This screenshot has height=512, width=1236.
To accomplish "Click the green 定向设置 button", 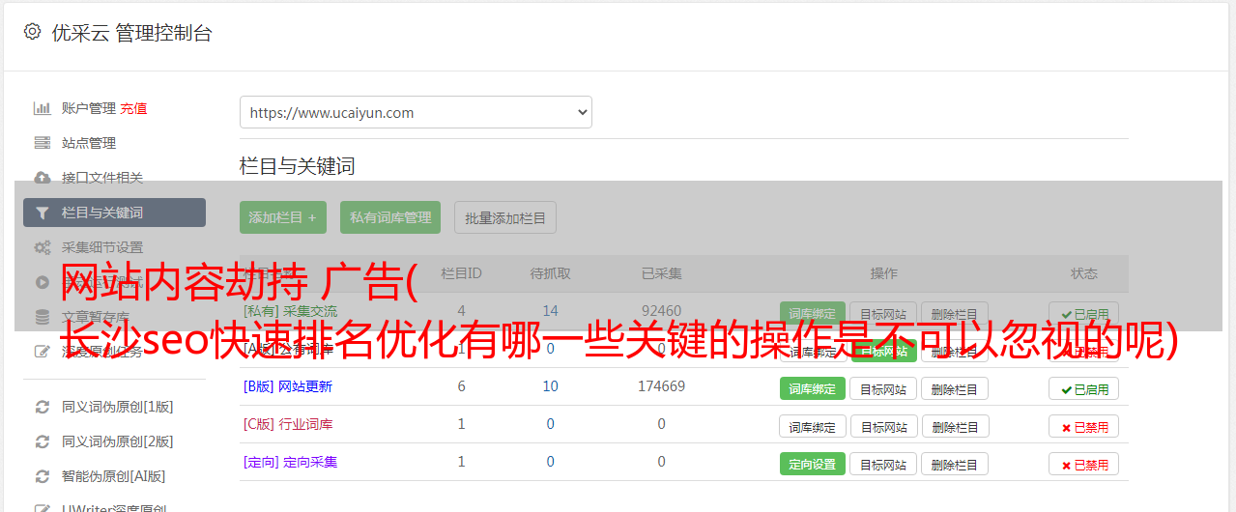I will point(812,464).
